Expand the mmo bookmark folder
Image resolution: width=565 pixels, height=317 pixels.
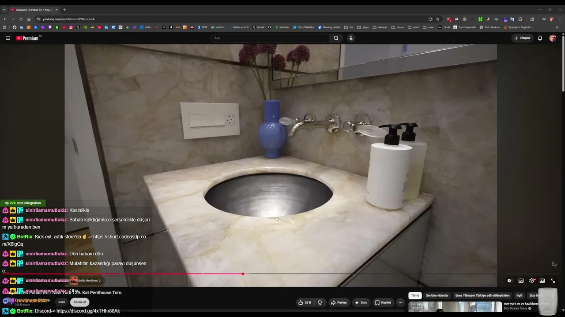point(429,27)
